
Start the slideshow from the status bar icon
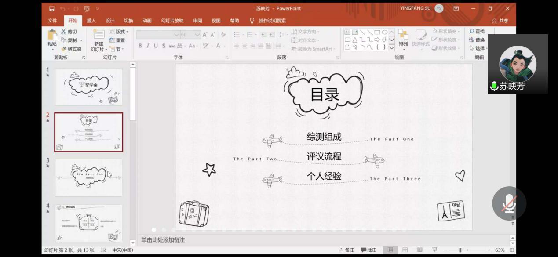[x=434, y=250]
